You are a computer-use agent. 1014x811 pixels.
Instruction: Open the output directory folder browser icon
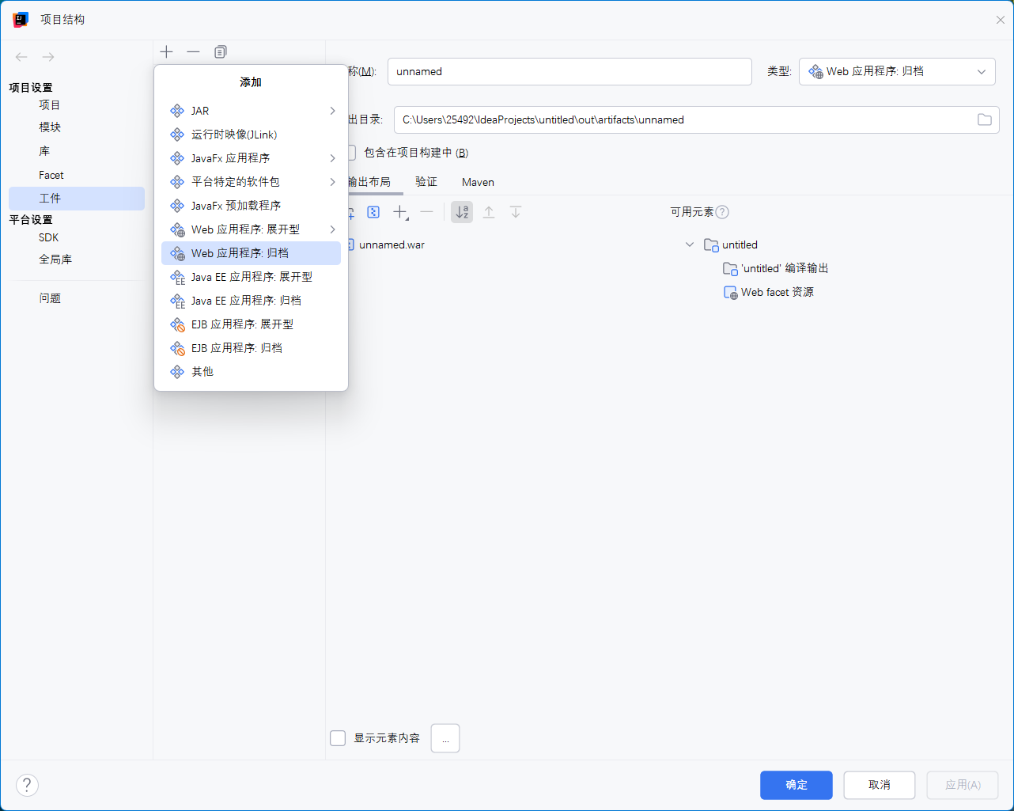[x=984, y=119]
